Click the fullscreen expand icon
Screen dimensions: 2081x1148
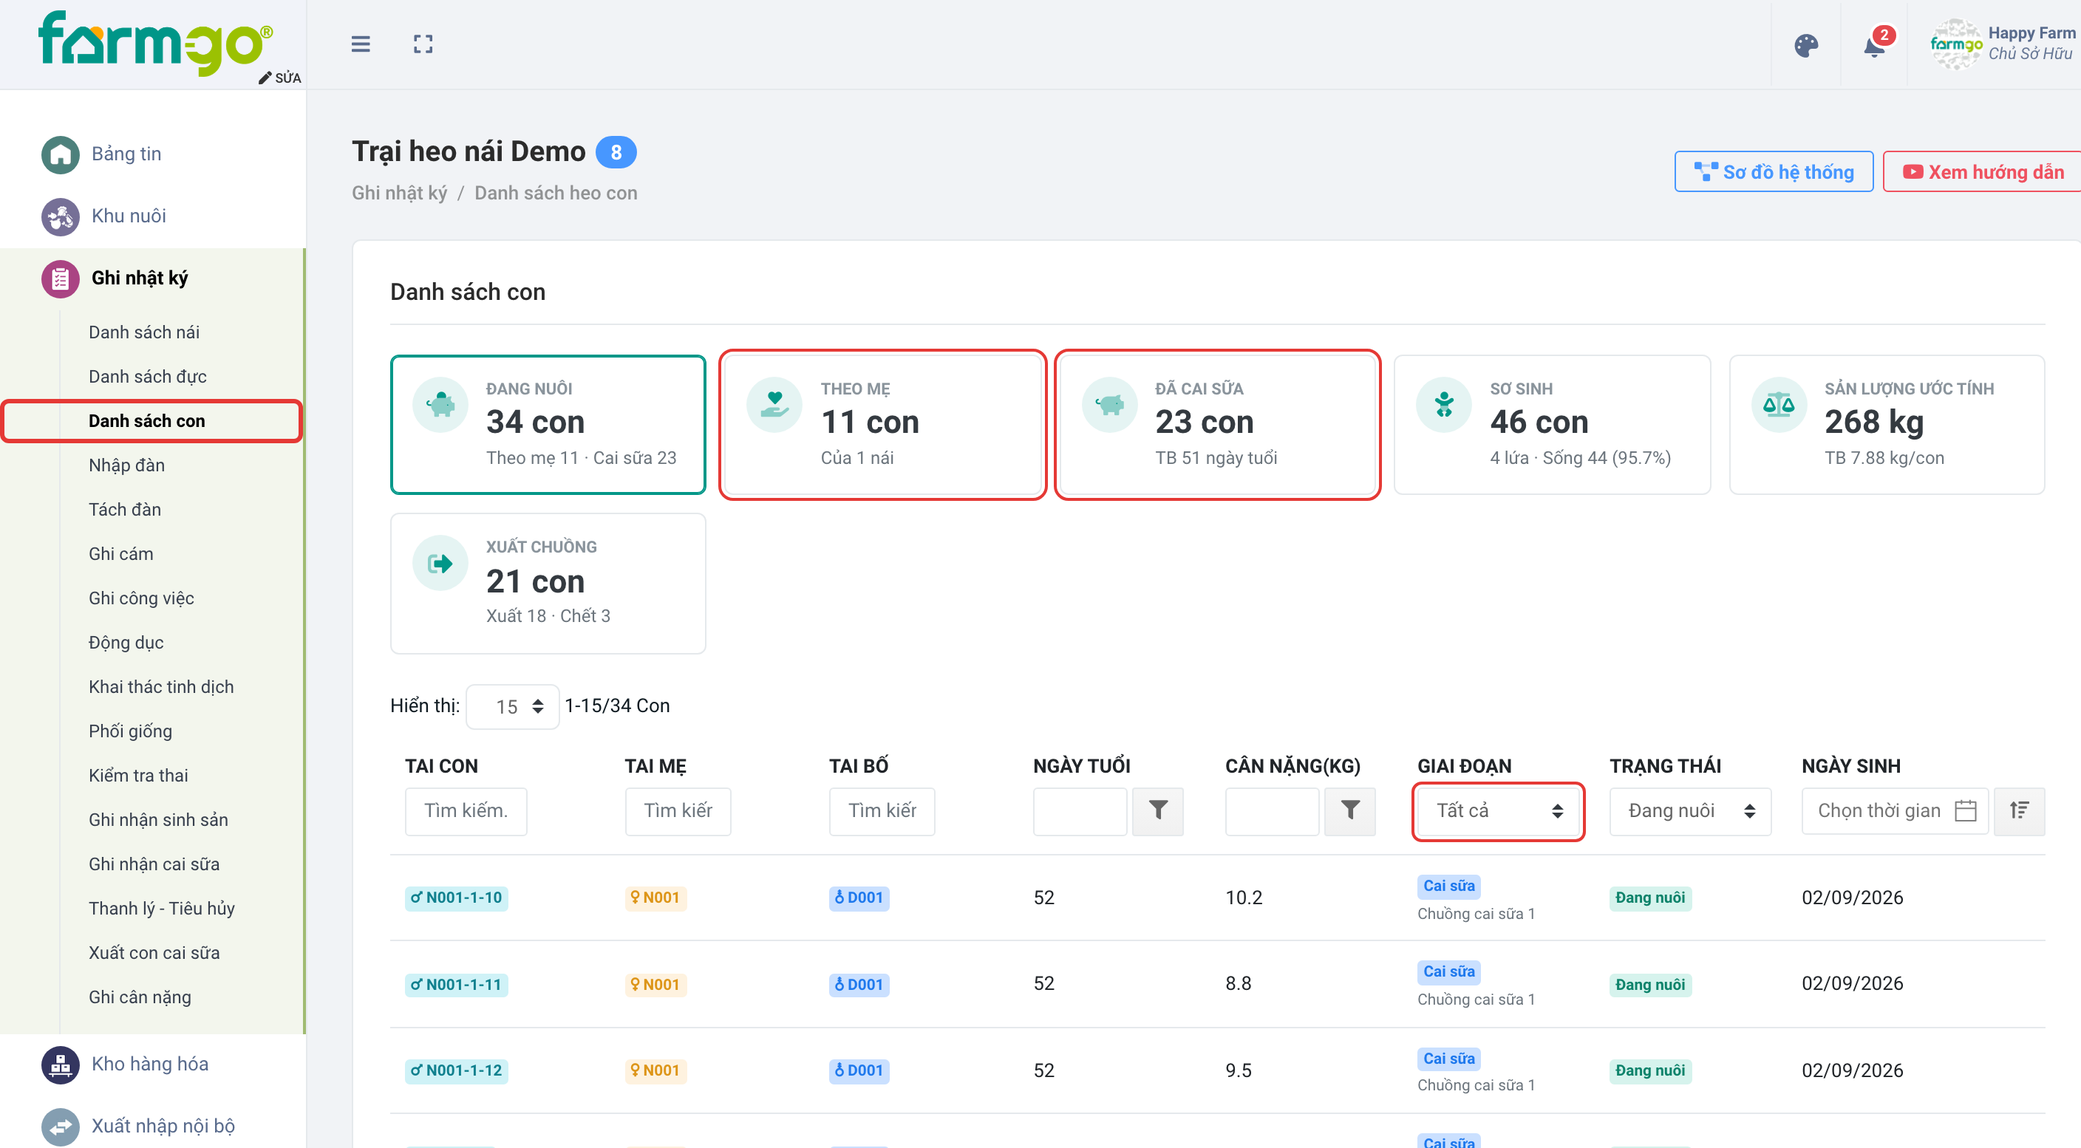pyautogui.click(x=423, y=44)
